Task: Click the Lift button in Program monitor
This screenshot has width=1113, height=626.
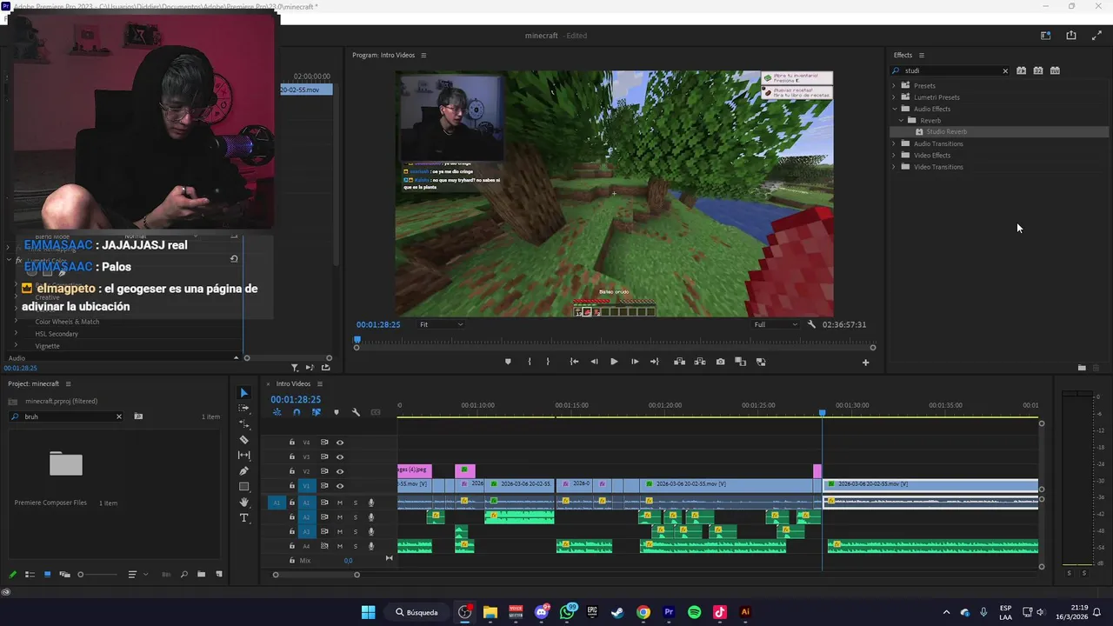Action: point(679,362)
